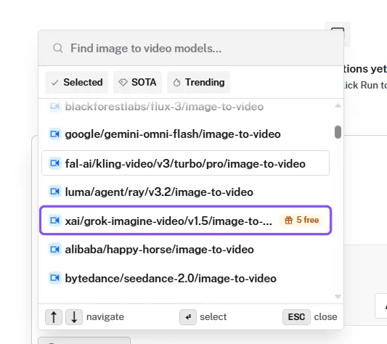Click the scroll down arrow of the list
This screenshot has width=387, height=344.
338,296
